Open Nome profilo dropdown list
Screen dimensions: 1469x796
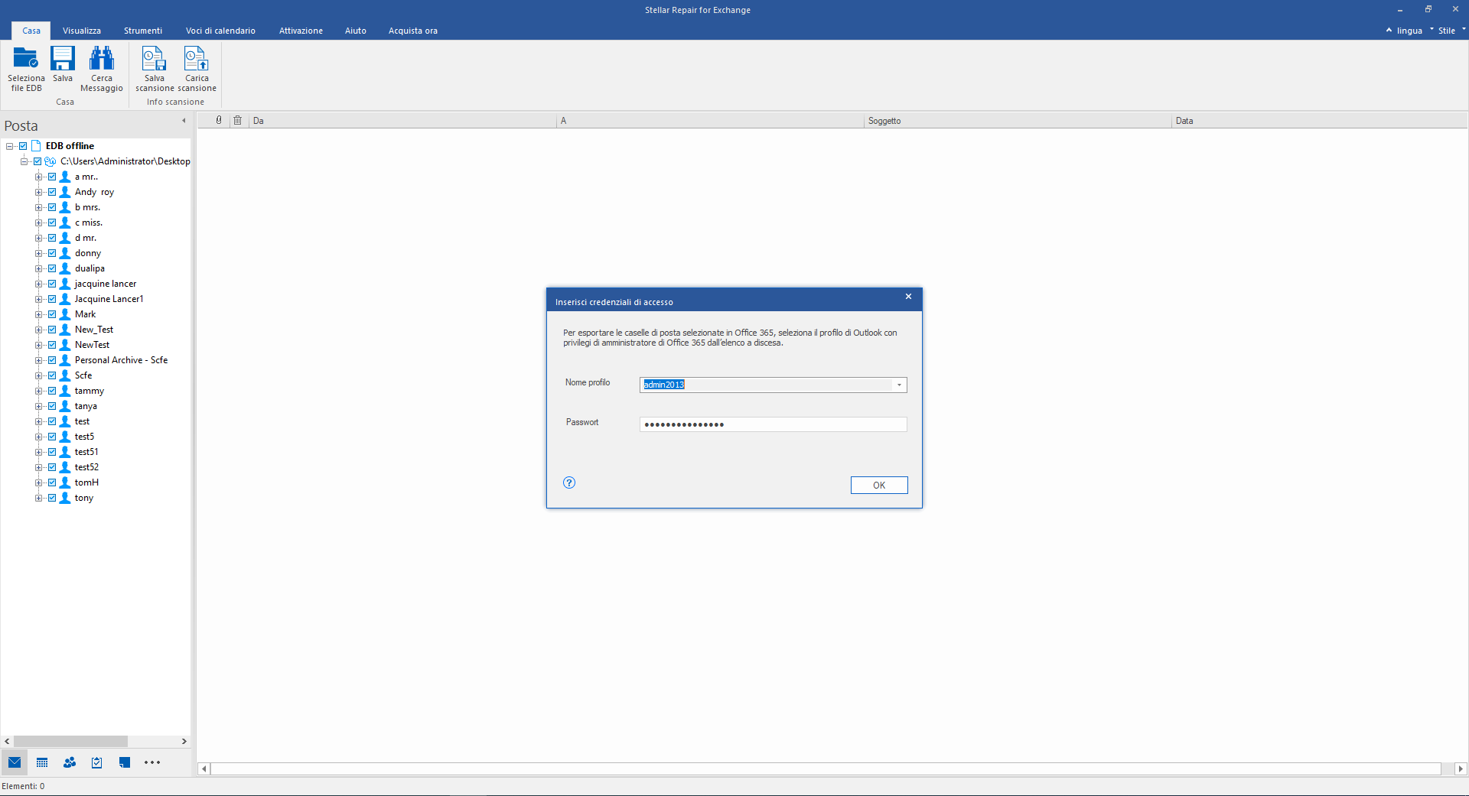[x=899, y=385]
